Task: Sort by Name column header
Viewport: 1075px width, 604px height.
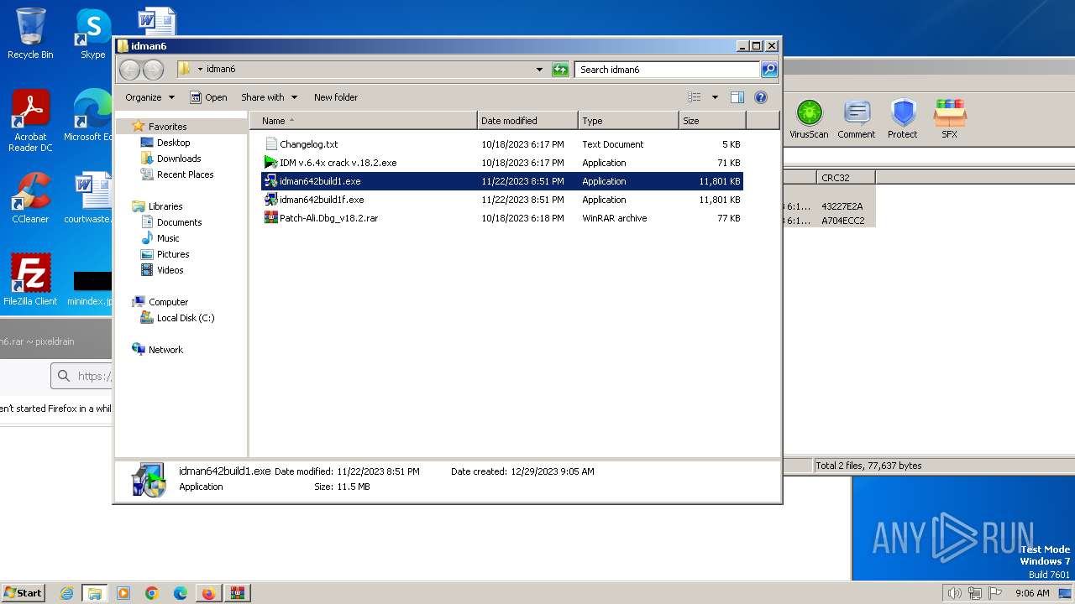Action: [x=363, y=121]
